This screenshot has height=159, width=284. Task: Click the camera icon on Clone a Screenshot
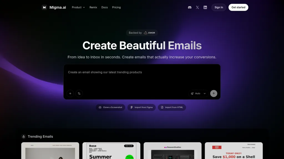100,107
